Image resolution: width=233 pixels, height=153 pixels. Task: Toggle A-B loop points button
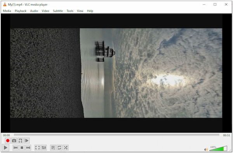click(20, 141)
